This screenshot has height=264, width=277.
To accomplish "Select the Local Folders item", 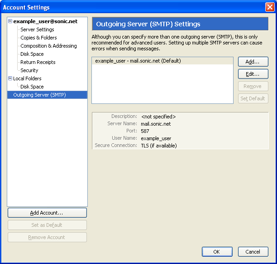I will point(27,78).
